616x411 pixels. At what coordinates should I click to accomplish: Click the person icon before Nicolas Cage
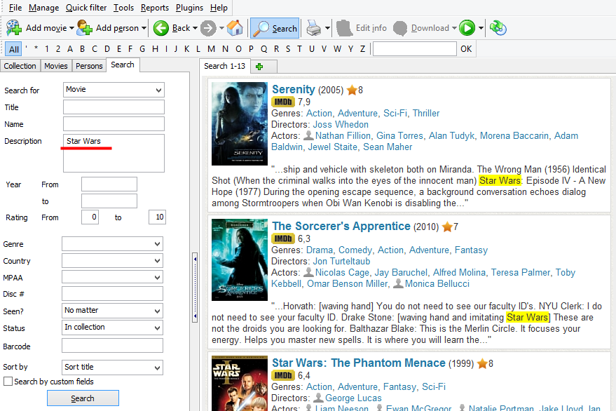[x=309, y=272]
